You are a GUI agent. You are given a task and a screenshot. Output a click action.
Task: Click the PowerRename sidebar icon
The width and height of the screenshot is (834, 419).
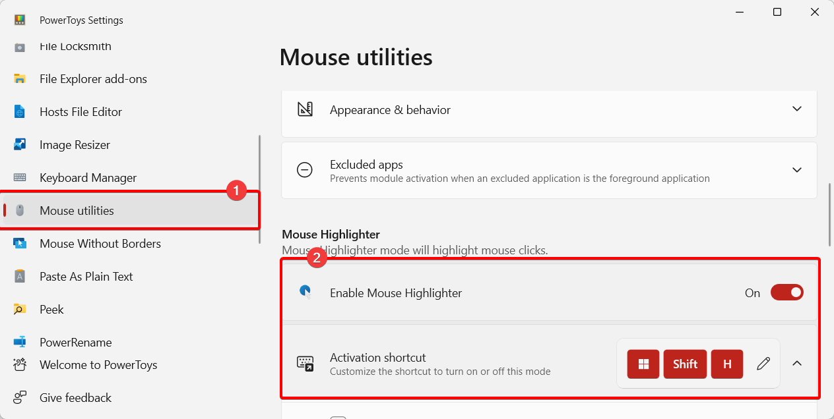pos(20,342)
